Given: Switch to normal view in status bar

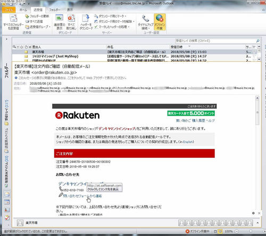Looking at the screenshot, I should [x=215, y=231].
